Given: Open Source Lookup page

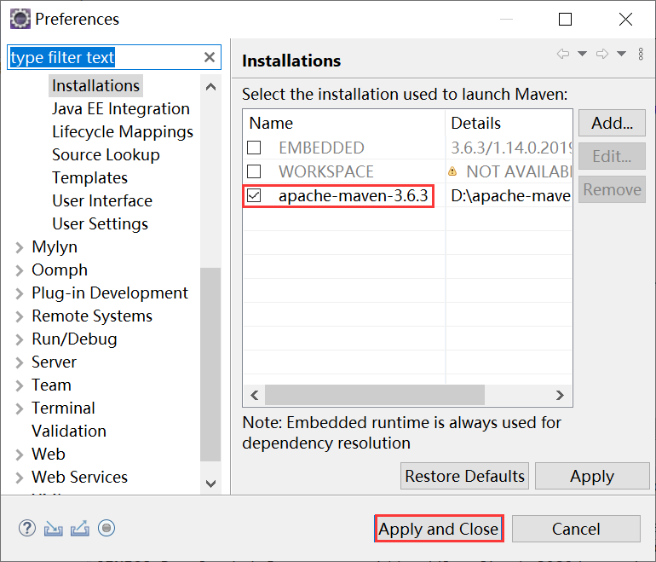Looking at the screenshot, I should coord(106,155).
